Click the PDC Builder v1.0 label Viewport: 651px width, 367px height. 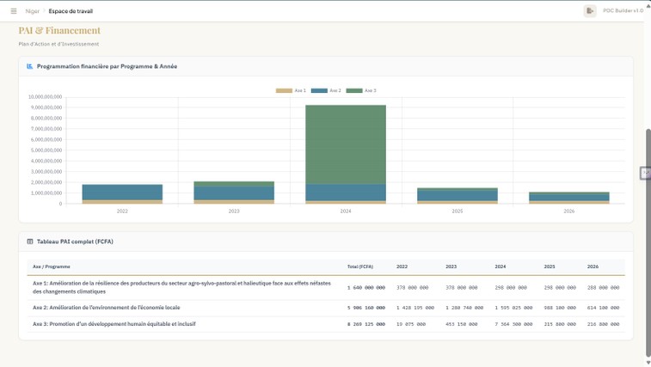pyautogui.click(x=623, y=11)
